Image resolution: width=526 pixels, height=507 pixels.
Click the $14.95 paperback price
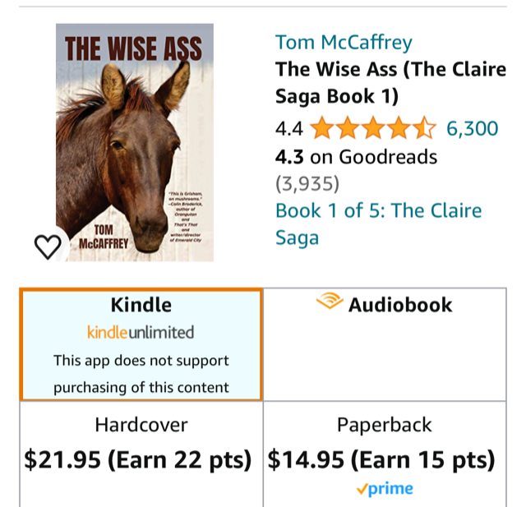(x=306, y=459)
